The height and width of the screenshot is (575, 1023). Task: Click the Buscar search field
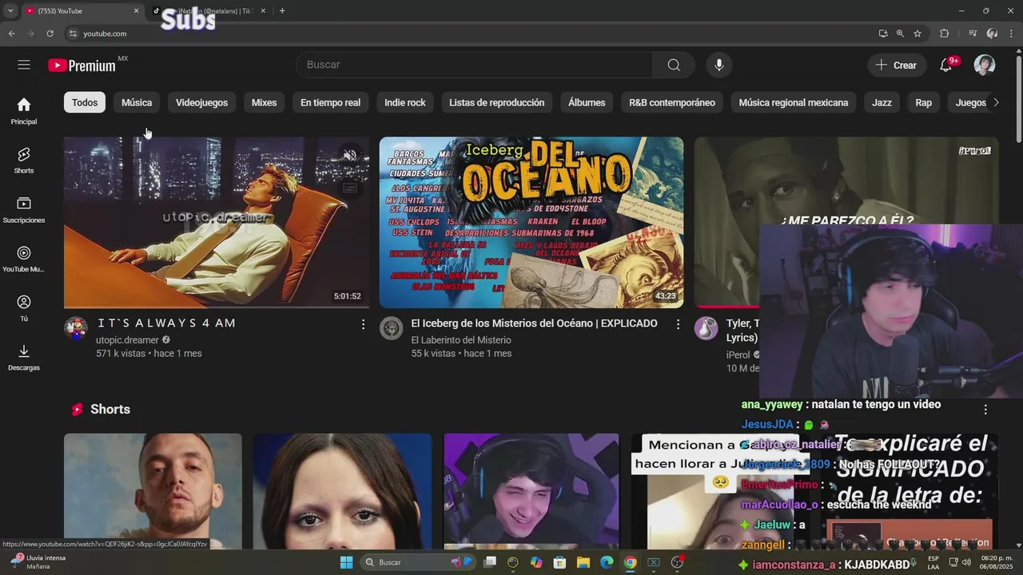pyautogui.click(x=474, y=65)
